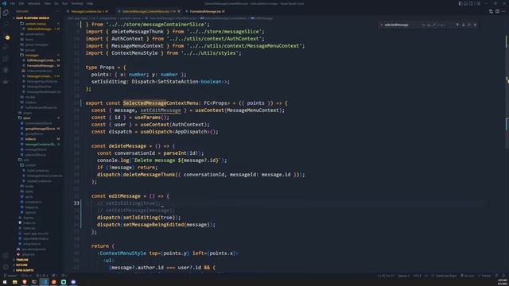Screen dimensions: 509x286
Task: Open FormattedMessage file in explorer tree
Action: tap(41, 65)
